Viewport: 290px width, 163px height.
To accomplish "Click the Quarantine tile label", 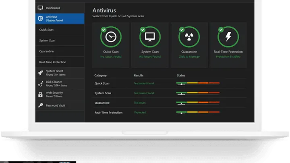I will pos(189,52).
